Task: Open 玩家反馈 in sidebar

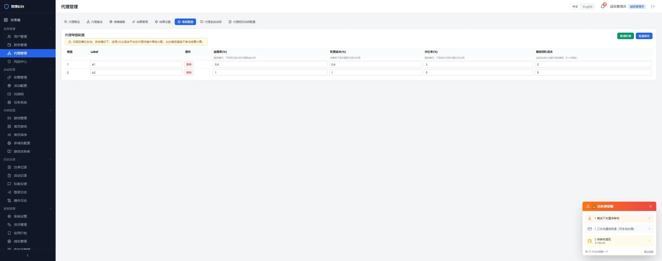Action: (x=28, y=184)
